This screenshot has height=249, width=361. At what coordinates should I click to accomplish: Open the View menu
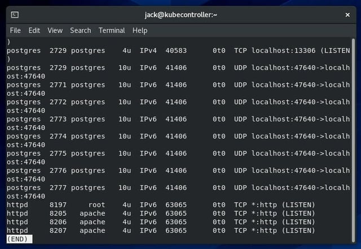click(55, 30)
